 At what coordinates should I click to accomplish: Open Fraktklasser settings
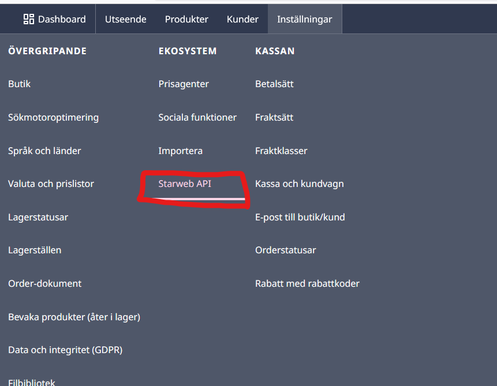tap(281, 151)
